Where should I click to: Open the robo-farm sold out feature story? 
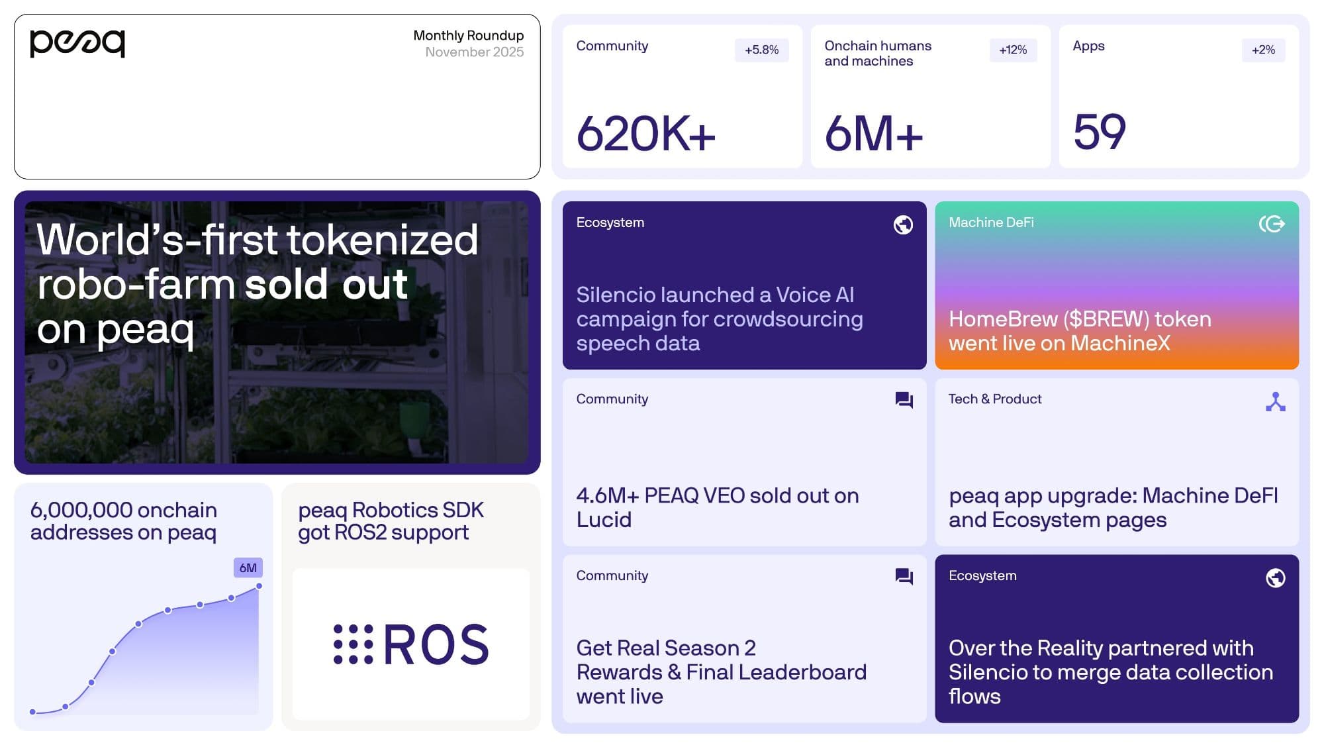pyautogui.click(x=277, y=331)
